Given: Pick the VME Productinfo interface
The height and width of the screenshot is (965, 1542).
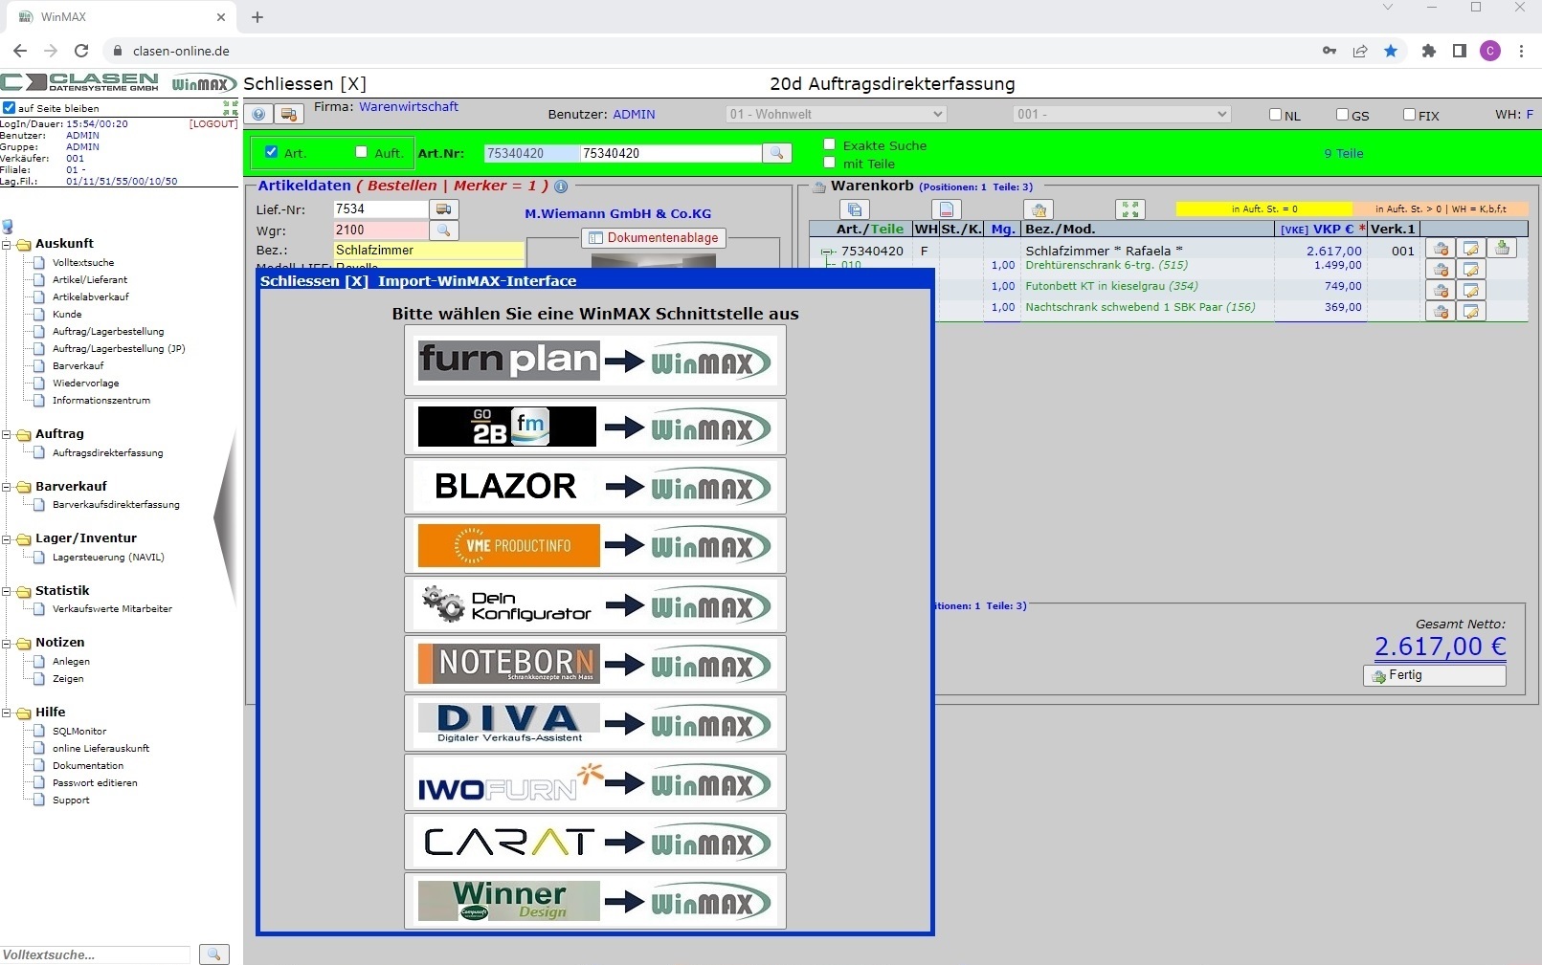Looking at the screenshot, I should click(x=595, y=545).
